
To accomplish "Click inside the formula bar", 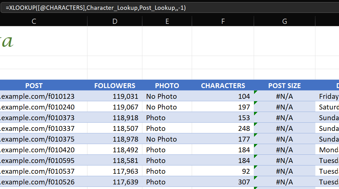I will click(123, 8).
